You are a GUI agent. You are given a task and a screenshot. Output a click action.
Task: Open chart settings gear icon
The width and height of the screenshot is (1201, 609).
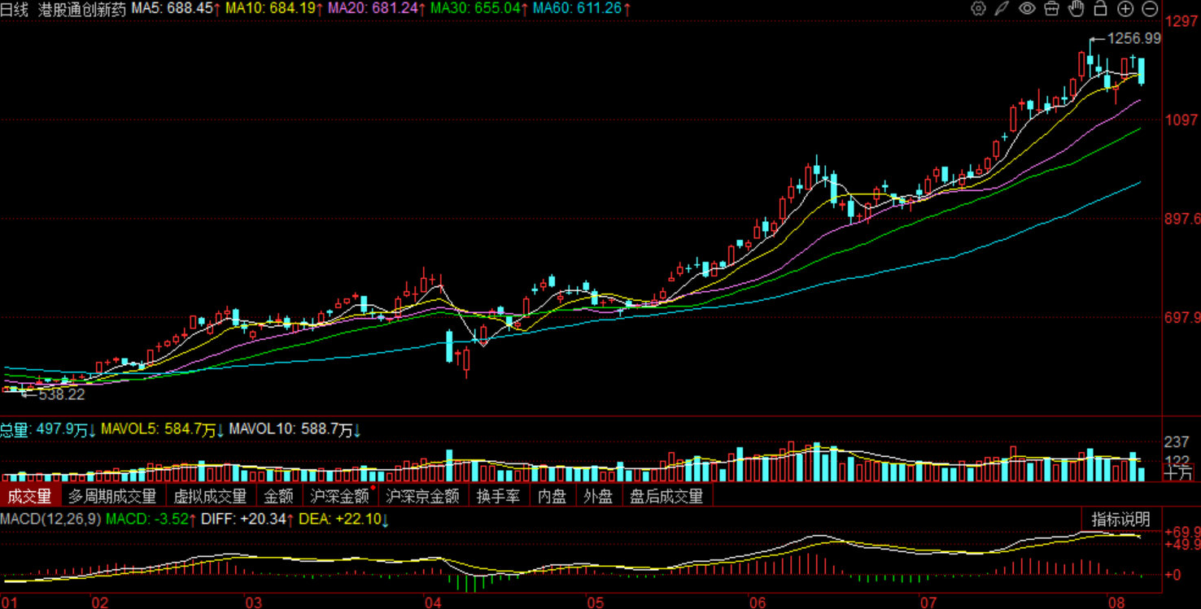point(979,9)
